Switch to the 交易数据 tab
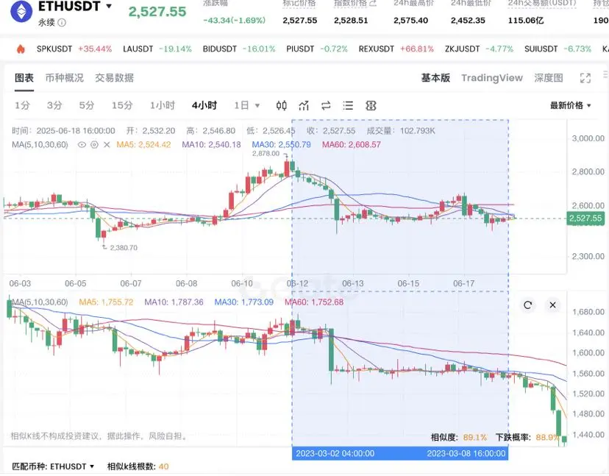The image size is (609, 476). pyautogui.click(x=115, y=78)
